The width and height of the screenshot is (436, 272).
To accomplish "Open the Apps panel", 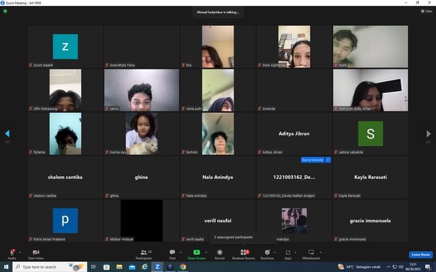I will [287, 254].
